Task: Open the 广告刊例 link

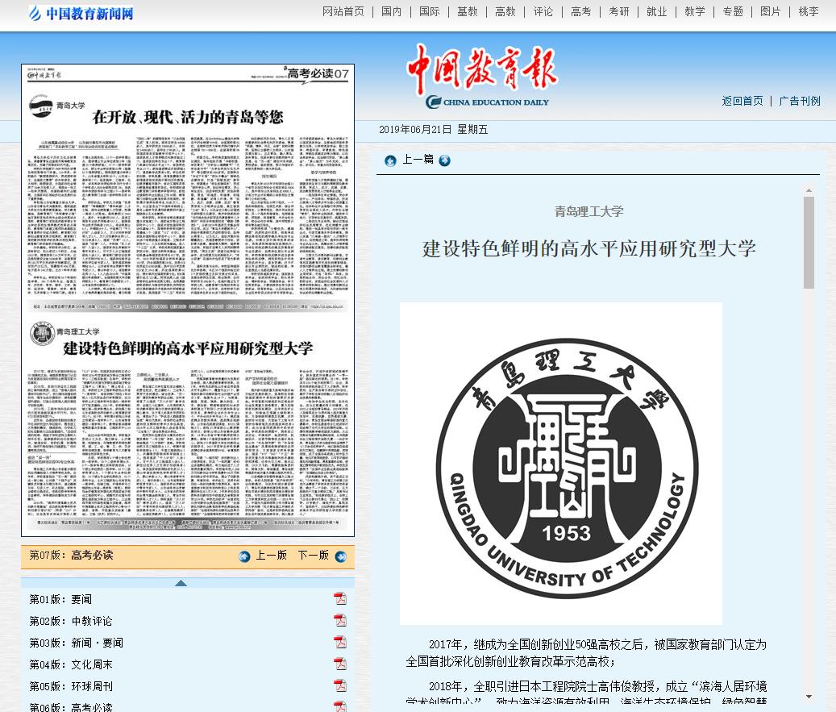Action: tap(799, 101)
